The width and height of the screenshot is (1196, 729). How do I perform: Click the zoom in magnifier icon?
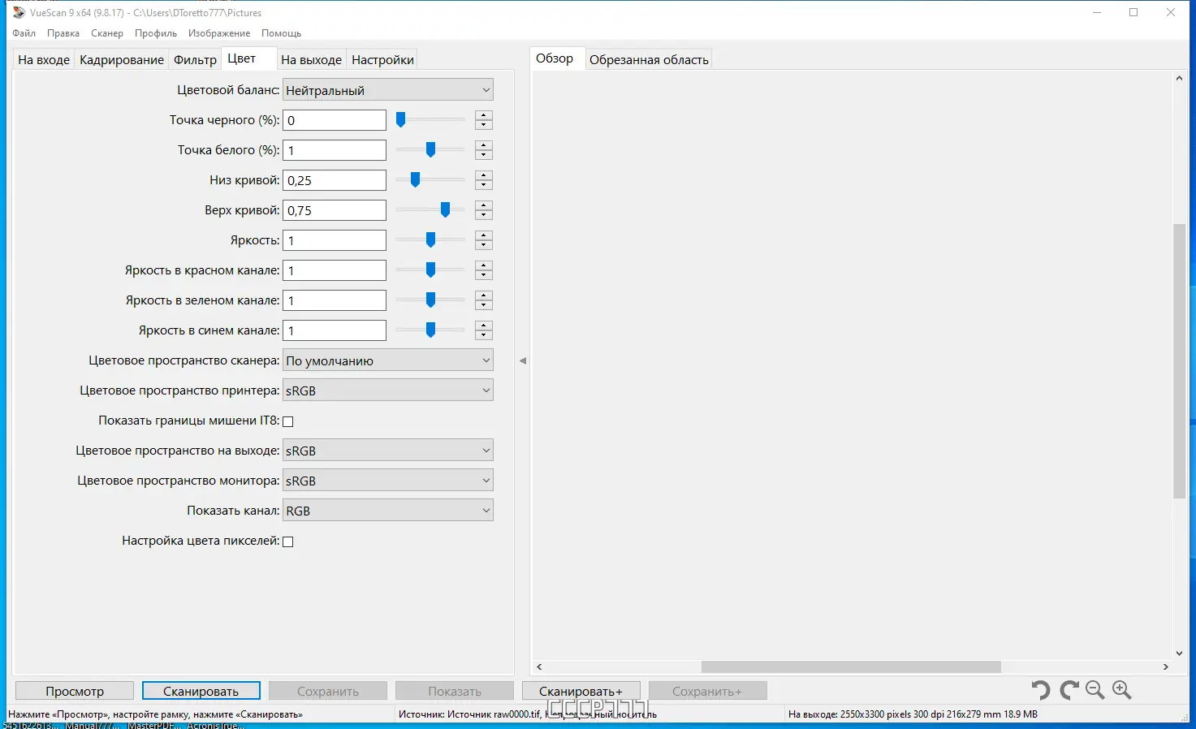[1122, 690]
